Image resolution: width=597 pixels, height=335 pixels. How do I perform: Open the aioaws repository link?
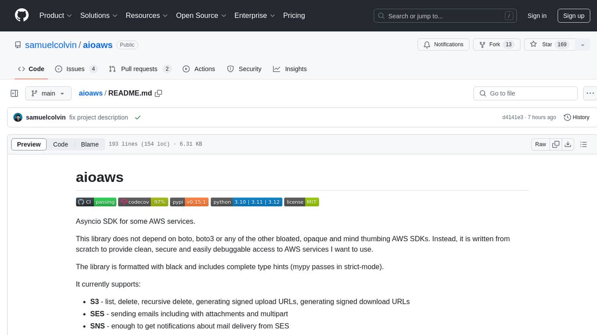coord(98,45)
